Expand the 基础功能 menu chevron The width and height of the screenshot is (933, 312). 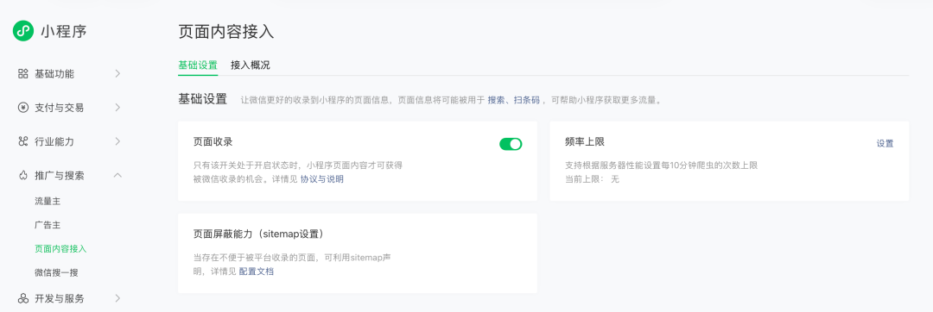(117, 73)
